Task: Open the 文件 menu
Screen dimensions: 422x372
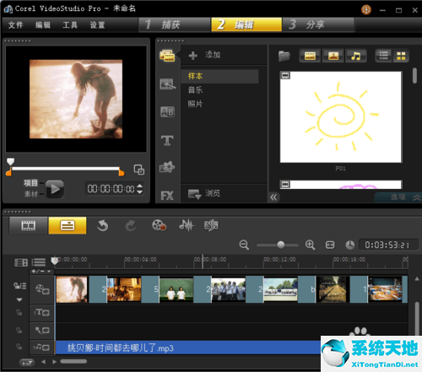Action: tap(15, 25)
